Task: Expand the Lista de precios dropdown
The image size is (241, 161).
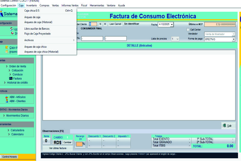Action: pos(177,39)
